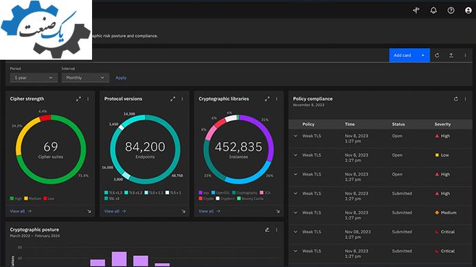
Task: Toggle TLS v1.3 legend item in Protocol versions
Action: 113,193
